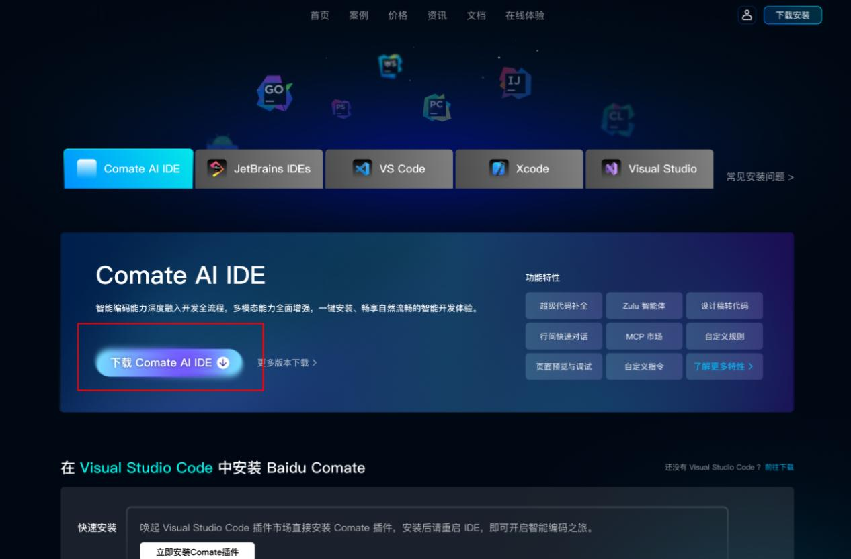This screenshot has height=559, width=851.
Task: Click the VS Code logo icon
Action: point(362,168)
